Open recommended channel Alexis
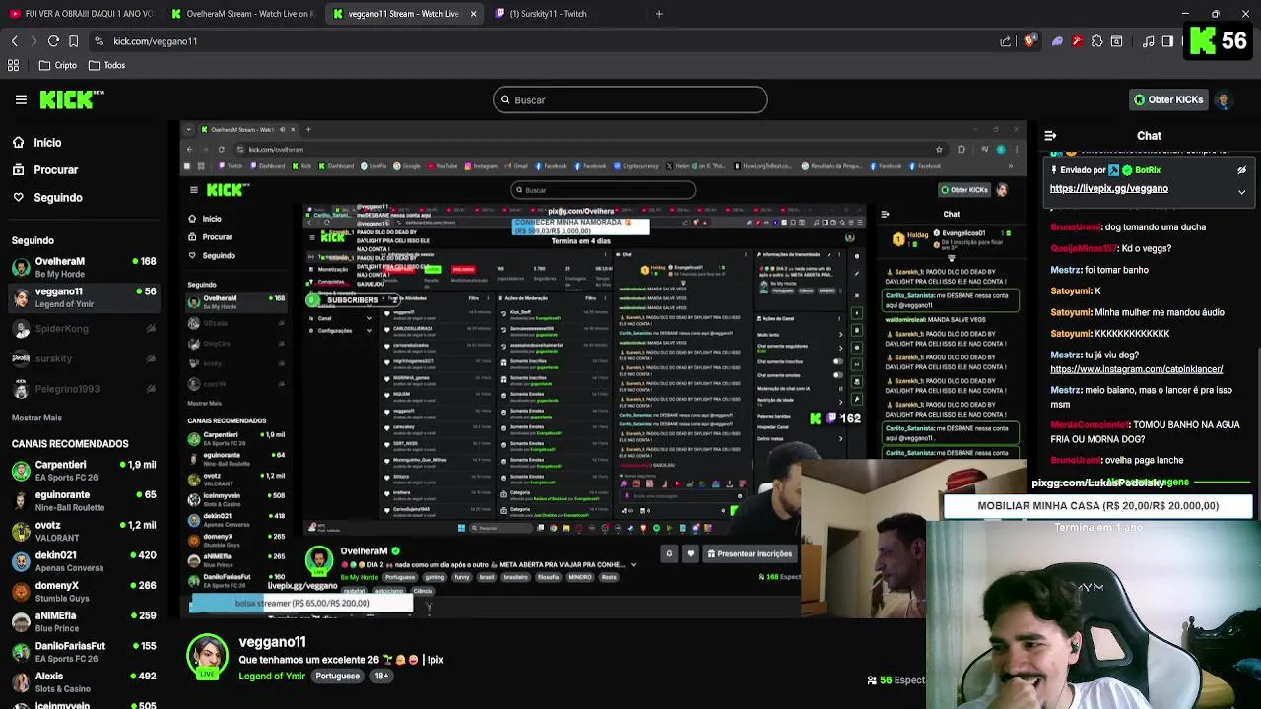1261x709 pixels. tap(85, 682)
